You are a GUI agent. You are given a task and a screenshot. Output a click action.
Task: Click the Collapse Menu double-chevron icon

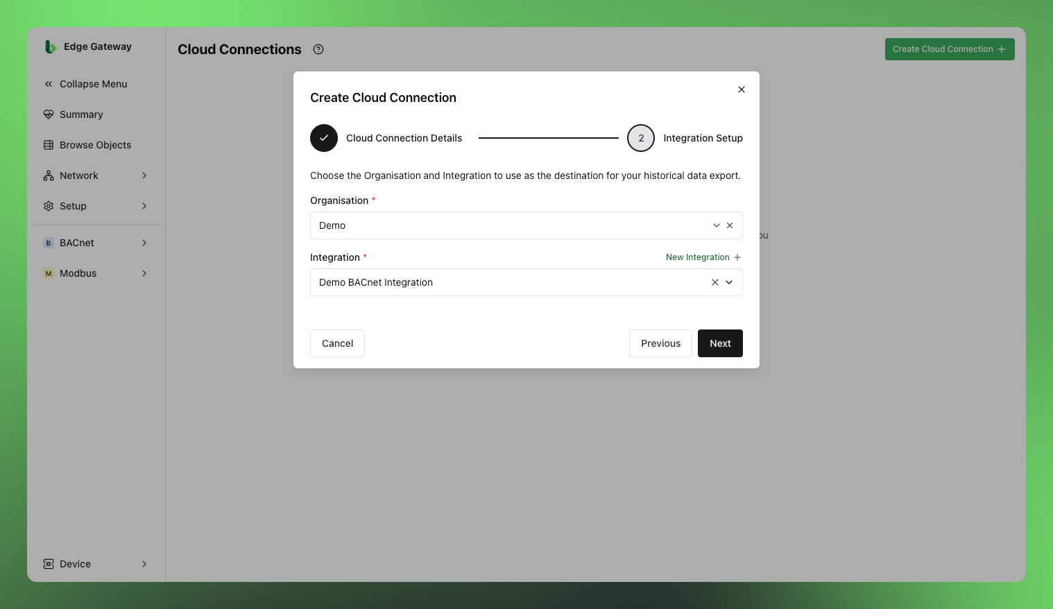[49, 84]
